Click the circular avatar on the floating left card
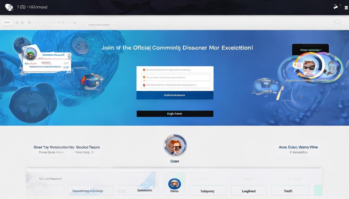Screen dimensions: 349x199 point(31,54)
